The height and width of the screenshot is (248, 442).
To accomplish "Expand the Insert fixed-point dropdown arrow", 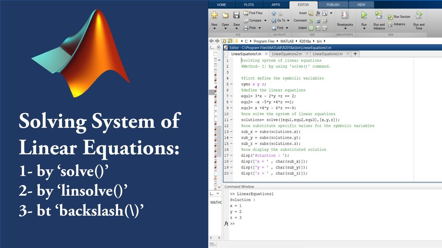I will pos(331,13).
